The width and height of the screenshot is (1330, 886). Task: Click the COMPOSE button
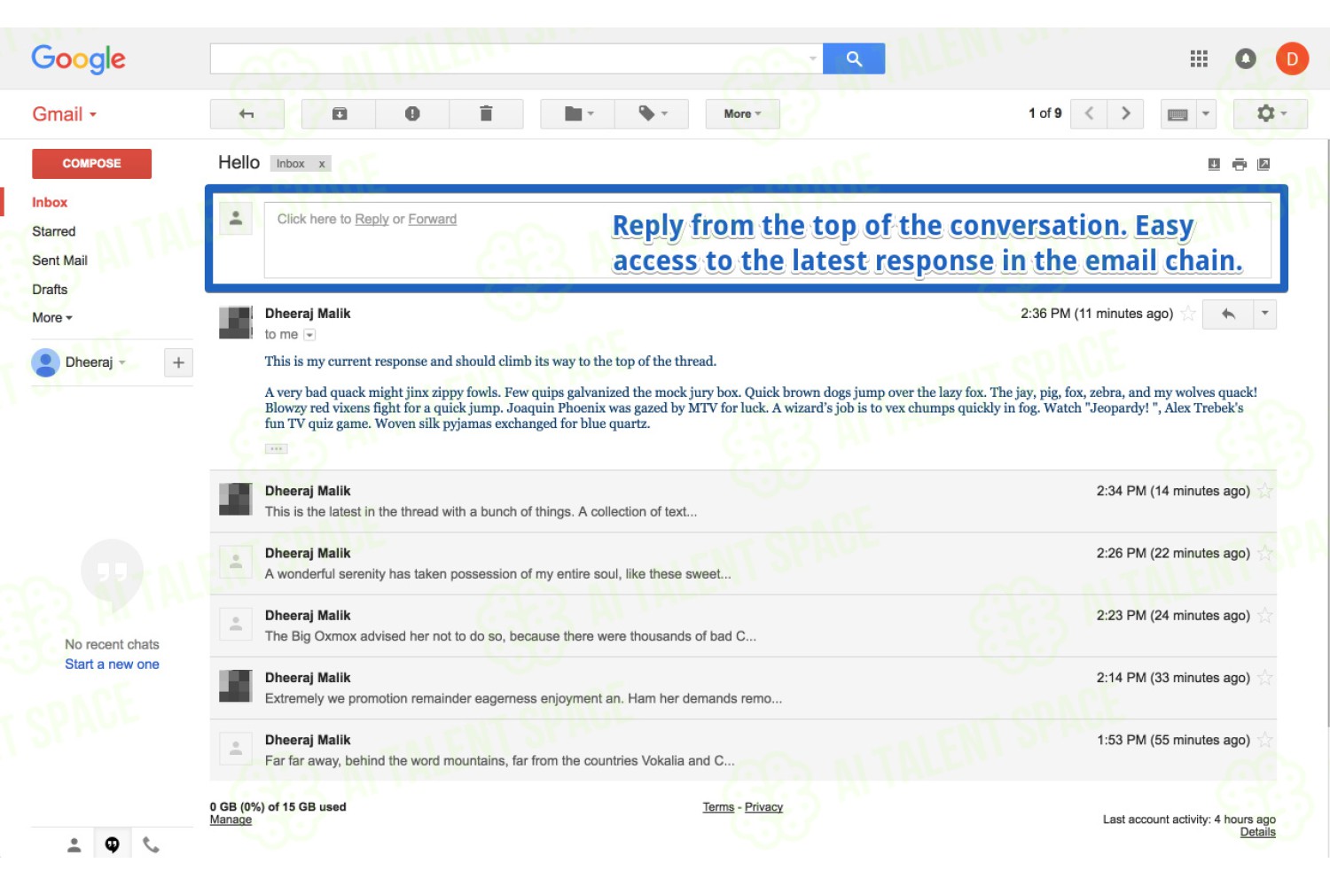coord(91,164)
